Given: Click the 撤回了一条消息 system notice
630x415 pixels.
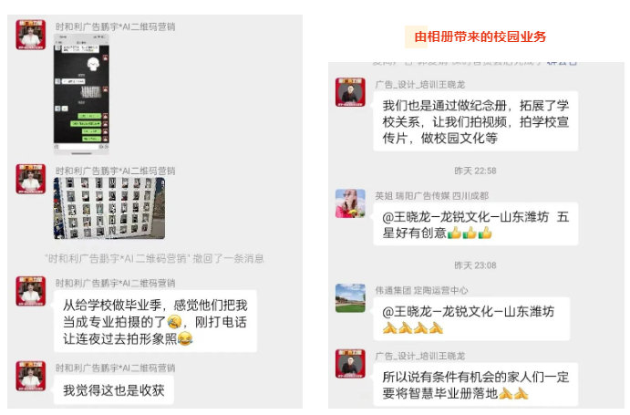Looking at the screenshot, I should (x=154, y=258).
